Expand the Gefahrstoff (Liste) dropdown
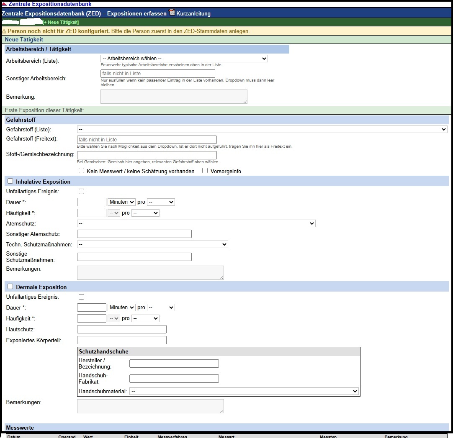453x438 pixels. pos(263,129)
